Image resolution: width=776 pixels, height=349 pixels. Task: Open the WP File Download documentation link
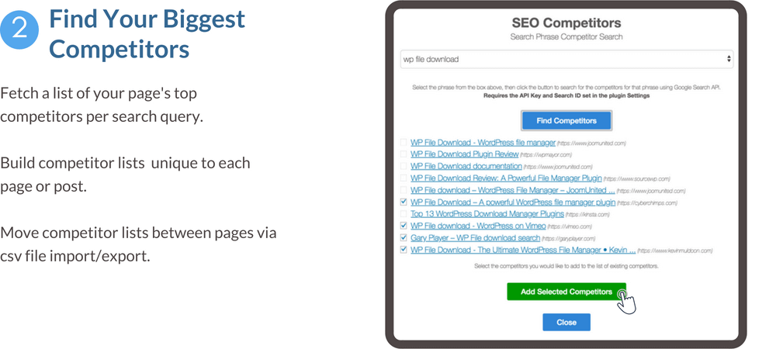(466, 166)
